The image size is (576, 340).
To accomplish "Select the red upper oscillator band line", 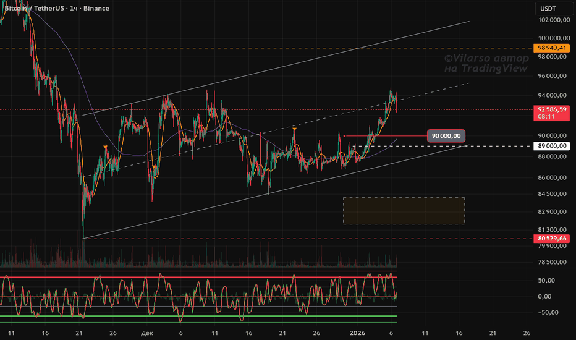I will [198, 277].
